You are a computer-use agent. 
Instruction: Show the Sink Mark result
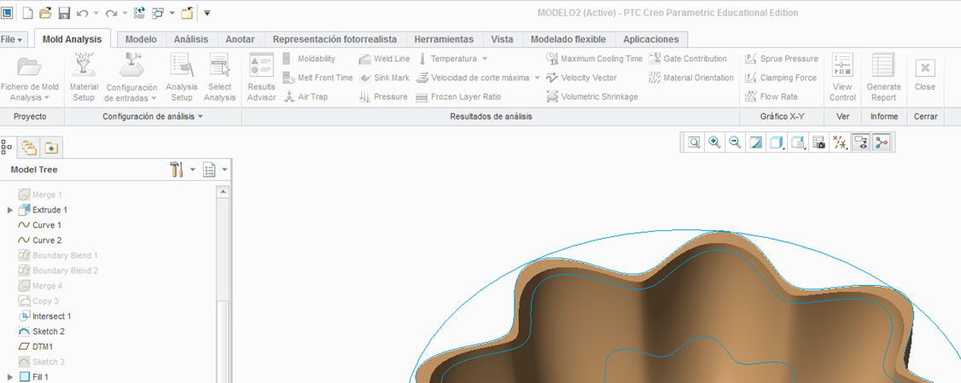(x=384, y=78)
